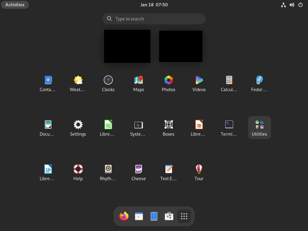This screenshot has width=308, height=231.
Task: Click the power icon in top bar
Action: click(300, 5)
